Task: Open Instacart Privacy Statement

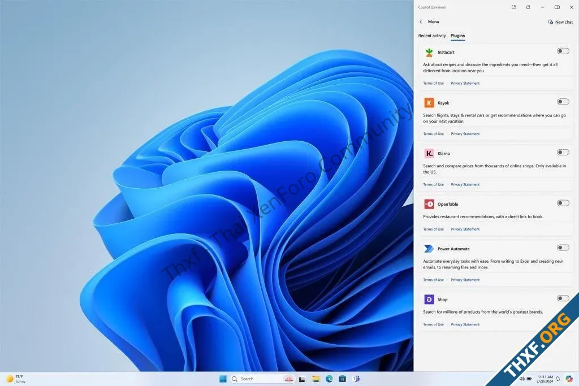Action: [465, 84]
